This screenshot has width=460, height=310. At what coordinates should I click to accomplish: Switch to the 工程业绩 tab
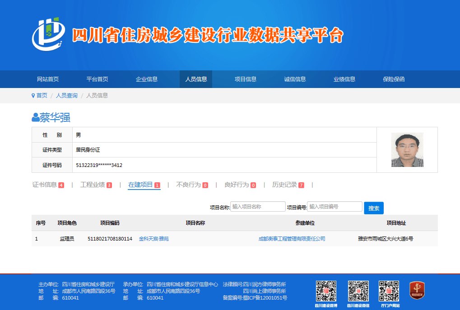(96, 185)
